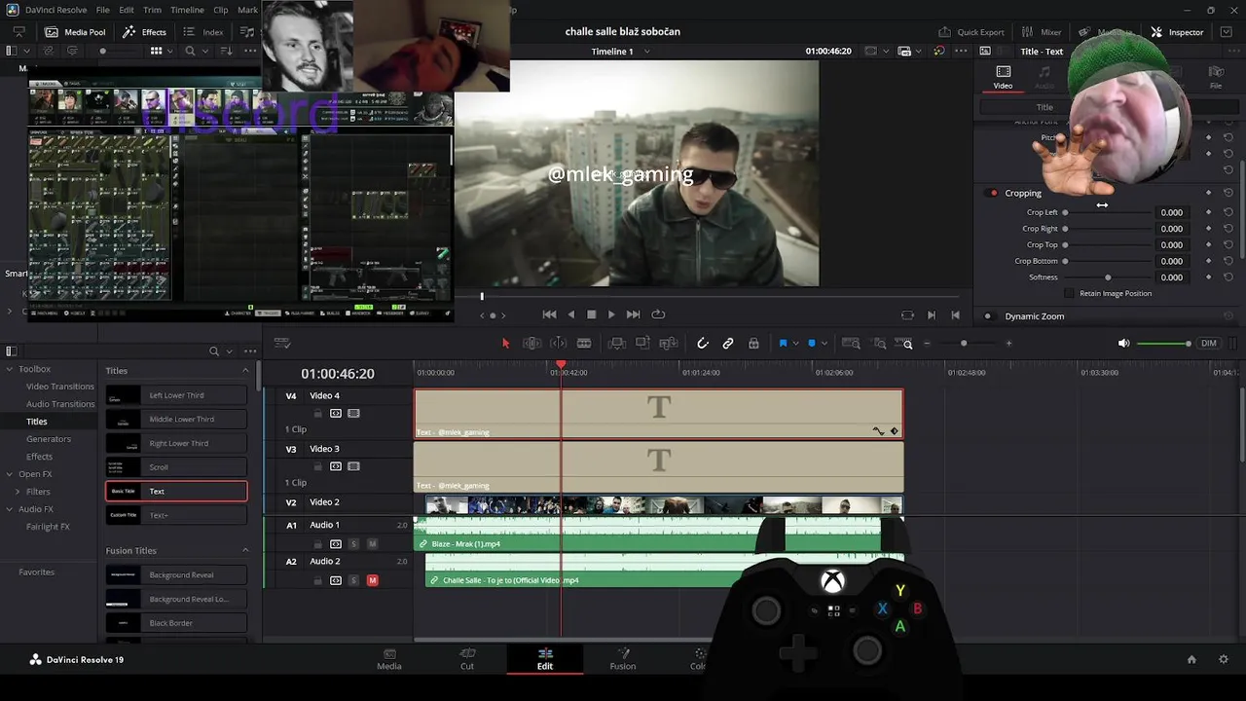Activate Trim Edit Mode tool
This screenshot has height=701, width=1246.
pos(531,343)
